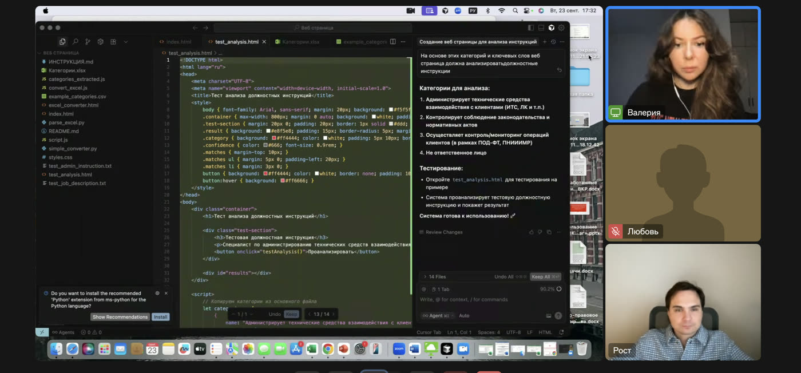Click Undo All changes button
The image size is (801, 373).
[x=510, y=277]
